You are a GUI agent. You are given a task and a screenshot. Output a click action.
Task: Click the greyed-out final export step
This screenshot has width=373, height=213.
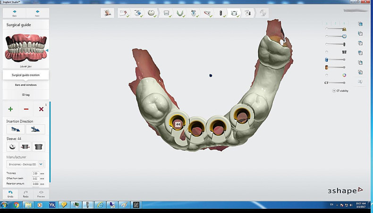click(x=263, y=13)
